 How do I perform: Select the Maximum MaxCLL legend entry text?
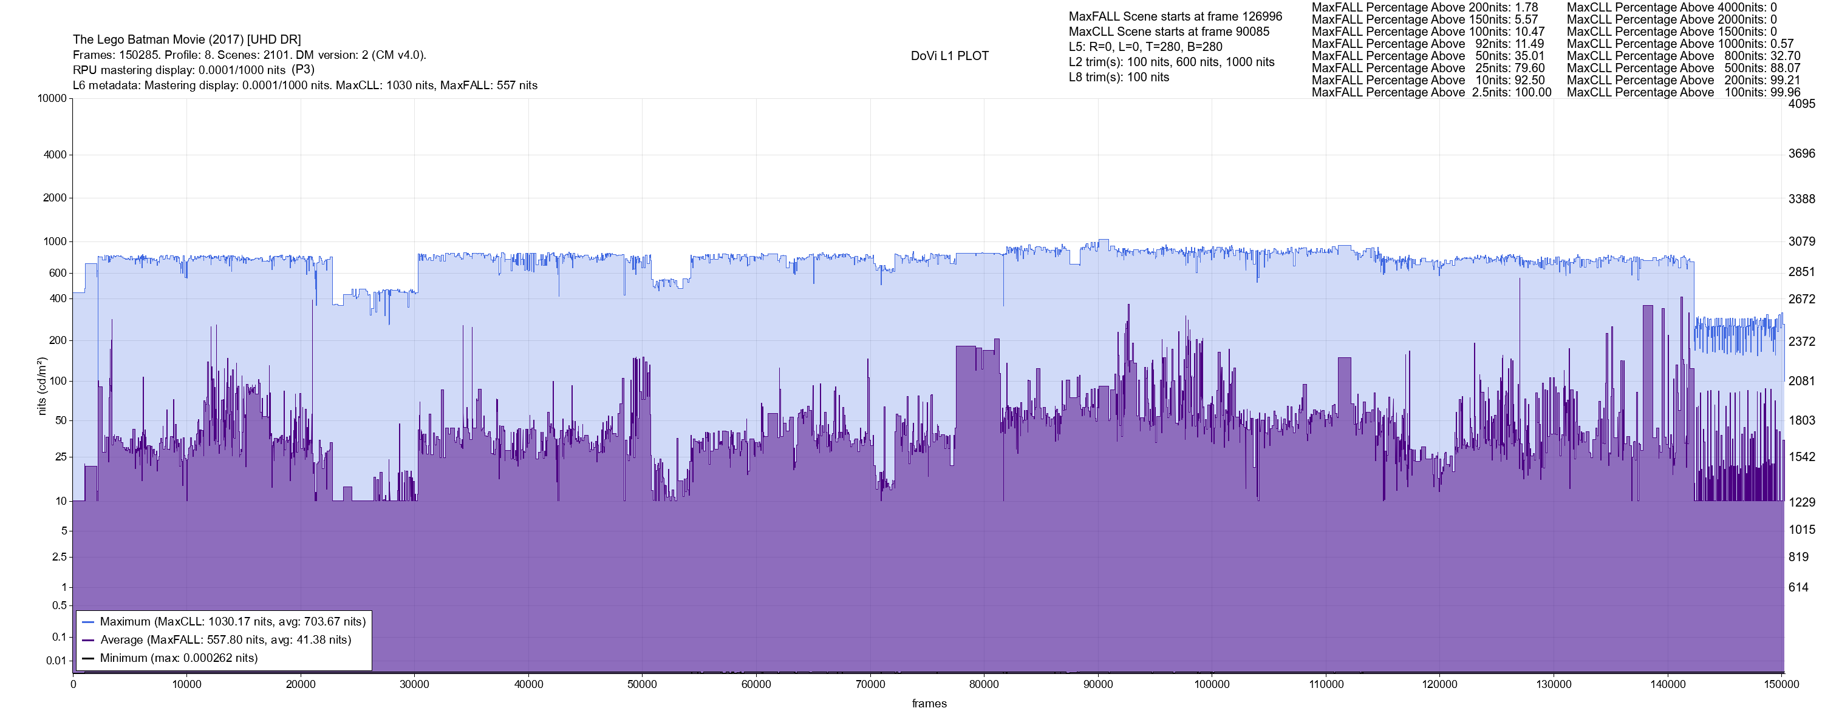tap(233, 622)
